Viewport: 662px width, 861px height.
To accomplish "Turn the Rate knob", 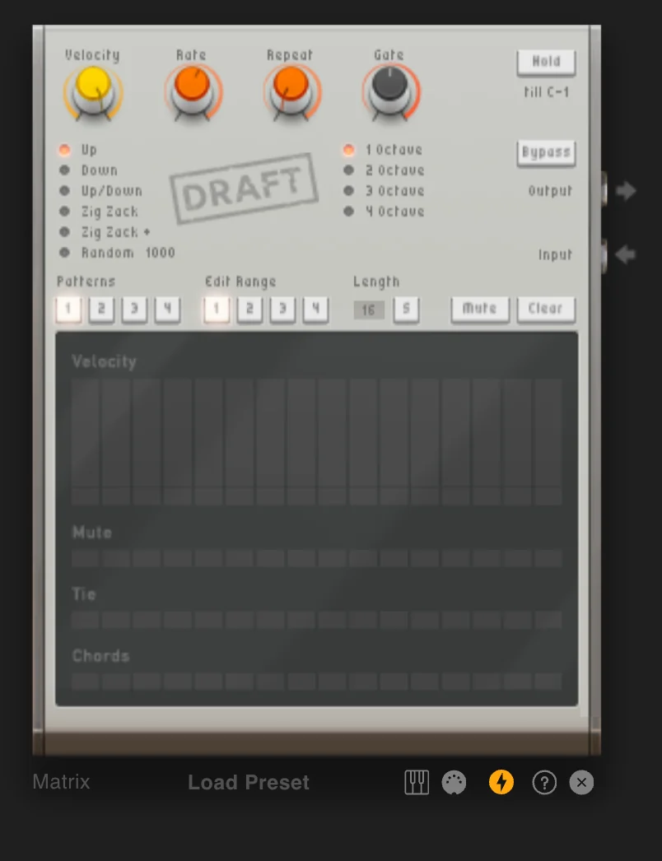I will click(x=193, y=89).
